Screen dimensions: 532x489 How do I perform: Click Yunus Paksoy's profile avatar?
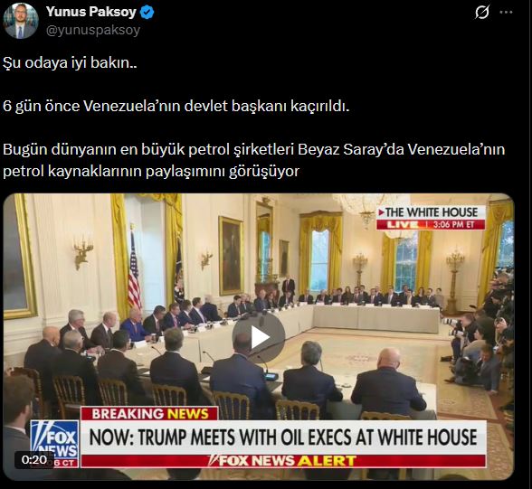[x=21, y=21]
